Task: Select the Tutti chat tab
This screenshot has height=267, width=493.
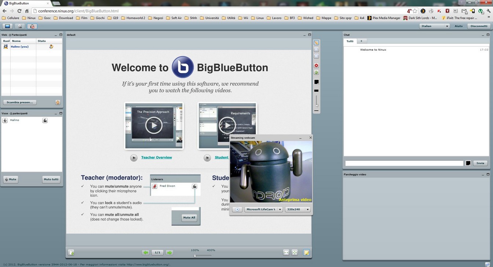Action: point(350,41)
